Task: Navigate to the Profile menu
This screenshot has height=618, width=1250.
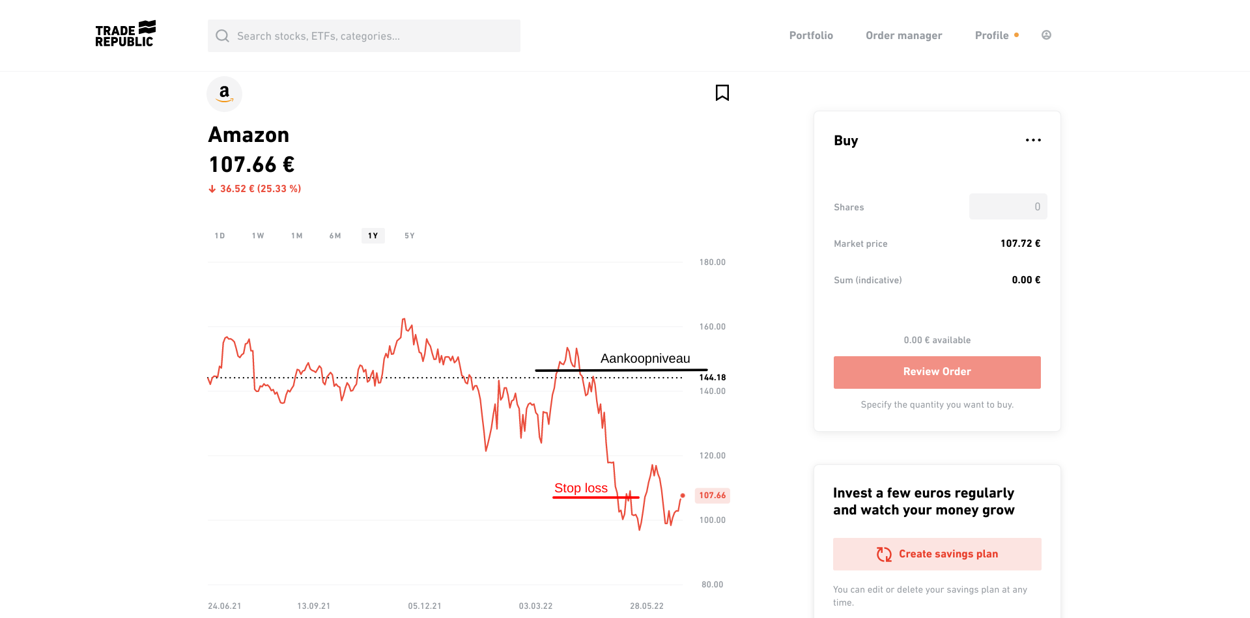Action: pyautogui.click(x=991, y=35)
